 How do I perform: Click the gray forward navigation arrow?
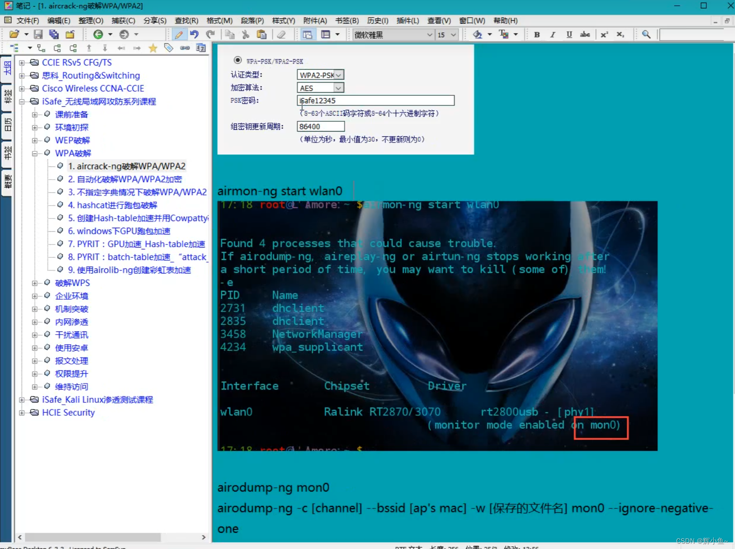pyautogui.click(x=124, y=34)
